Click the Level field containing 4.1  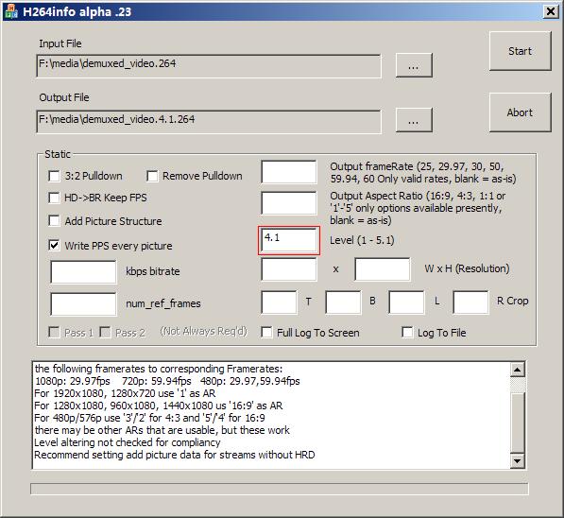point(289,240)
